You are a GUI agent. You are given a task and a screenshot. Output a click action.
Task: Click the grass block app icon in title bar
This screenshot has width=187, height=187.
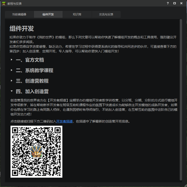point(4,3)
